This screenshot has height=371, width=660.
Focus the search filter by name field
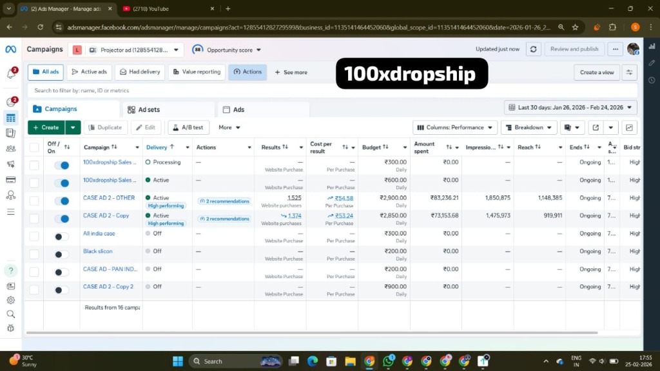click(333, 90)
